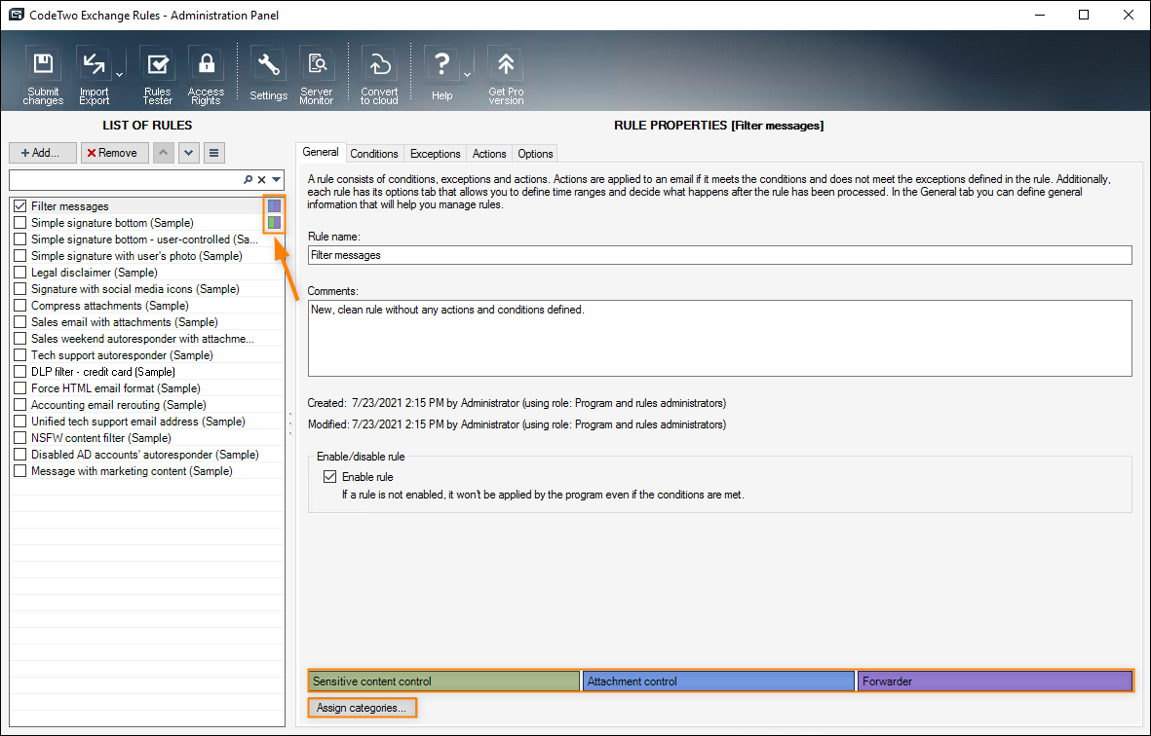Open the Actions tab

489,153
